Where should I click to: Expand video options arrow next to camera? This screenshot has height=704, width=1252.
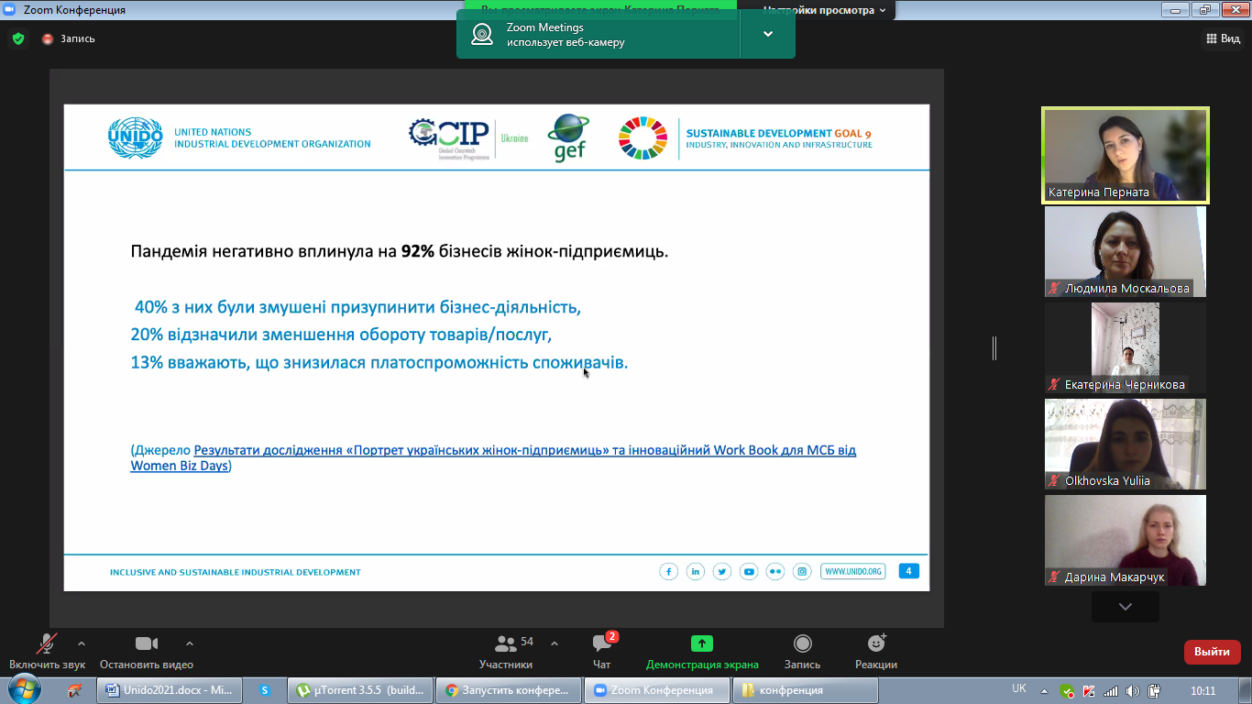(190, 643)
